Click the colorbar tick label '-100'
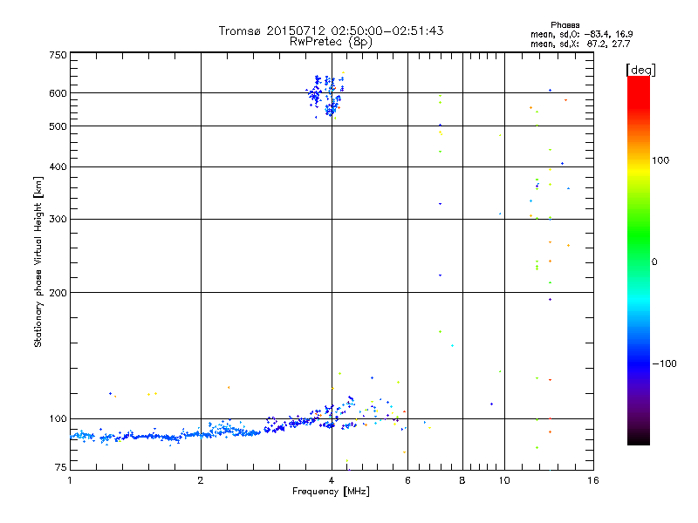The width and height of the screenshot is (698, 523). coord(665,363)
